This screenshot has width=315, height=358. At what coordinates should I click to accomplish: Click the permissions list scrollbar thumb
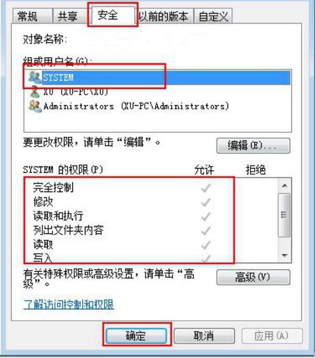[x=284, y=215]
